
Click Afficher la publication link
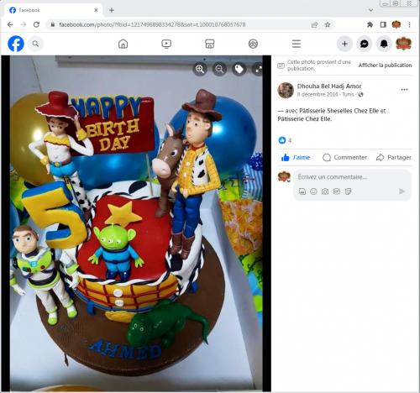click(x=385, y=65)
